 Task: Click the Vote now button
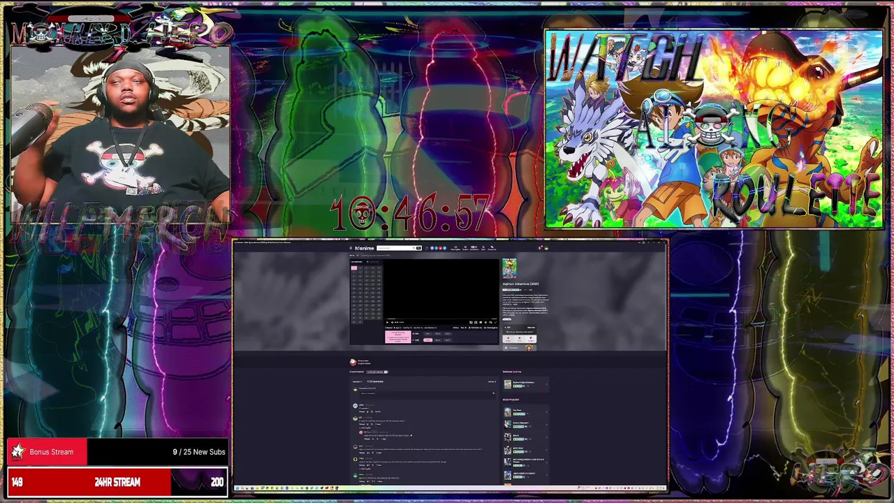(531, 328)
